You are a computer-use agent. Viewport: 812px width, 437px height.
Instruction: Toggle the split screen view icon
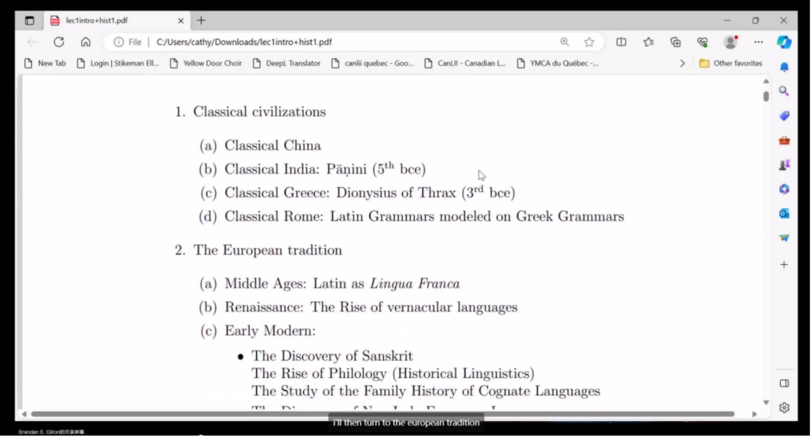tap(621, 42)
